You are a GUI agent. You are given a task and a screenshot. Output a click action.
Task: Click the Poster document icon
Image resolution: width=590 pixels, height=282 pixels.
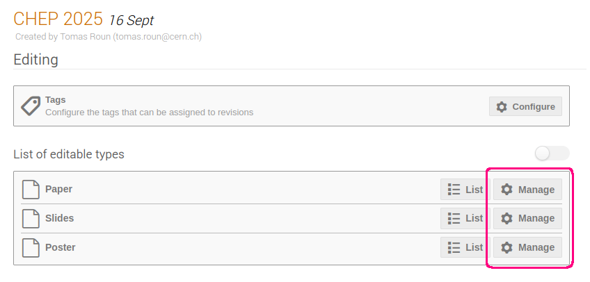pos(31,247)
